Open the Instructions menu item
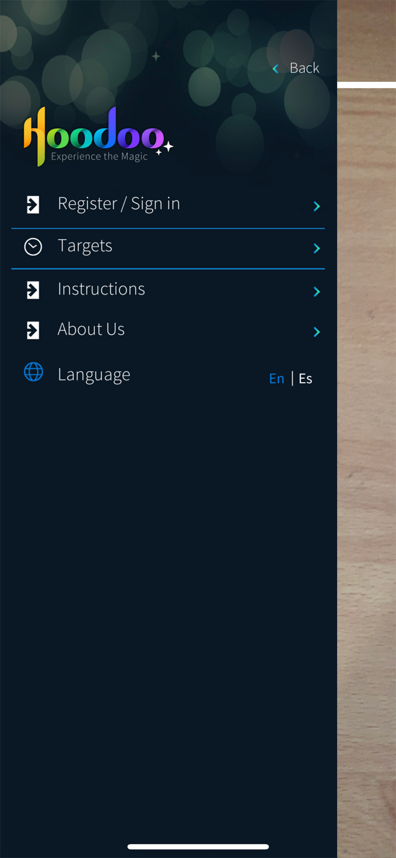 click(168, 289)
